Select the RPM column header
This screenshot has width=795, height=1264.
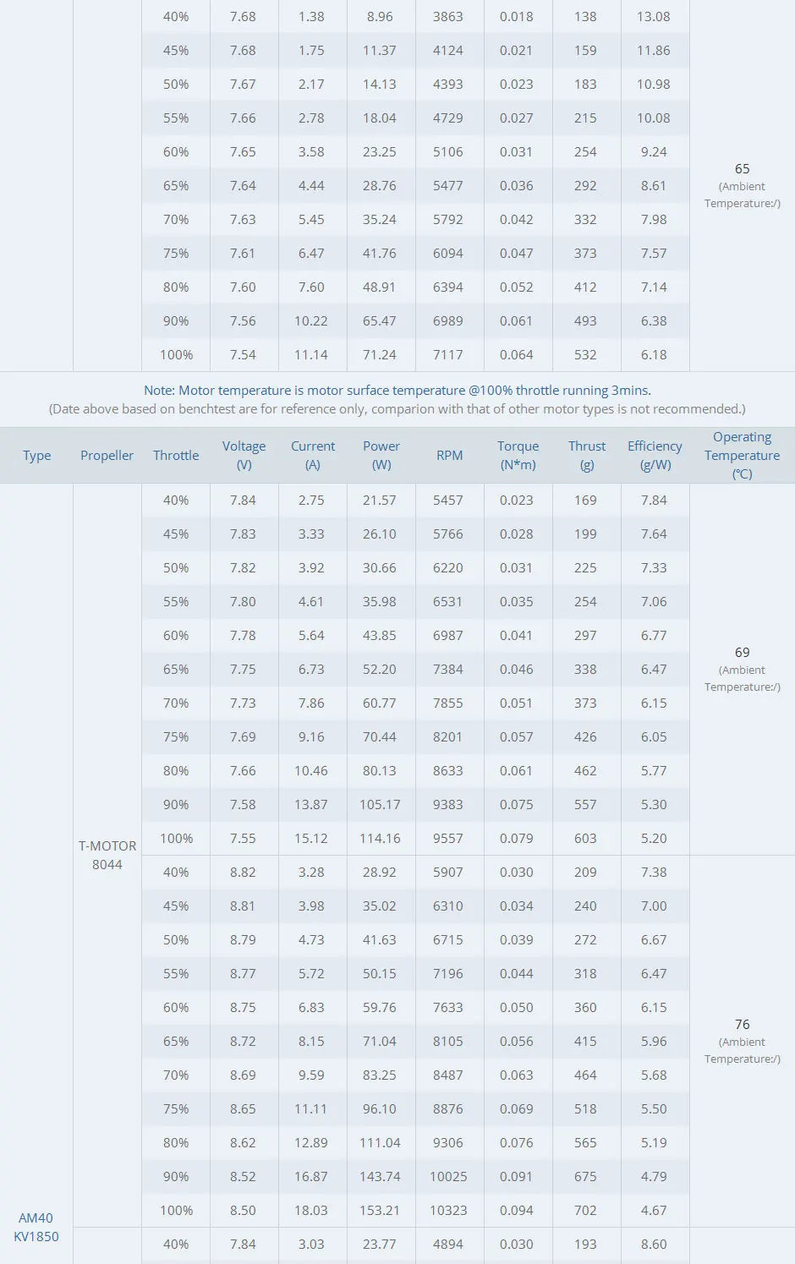coord(449,456)
